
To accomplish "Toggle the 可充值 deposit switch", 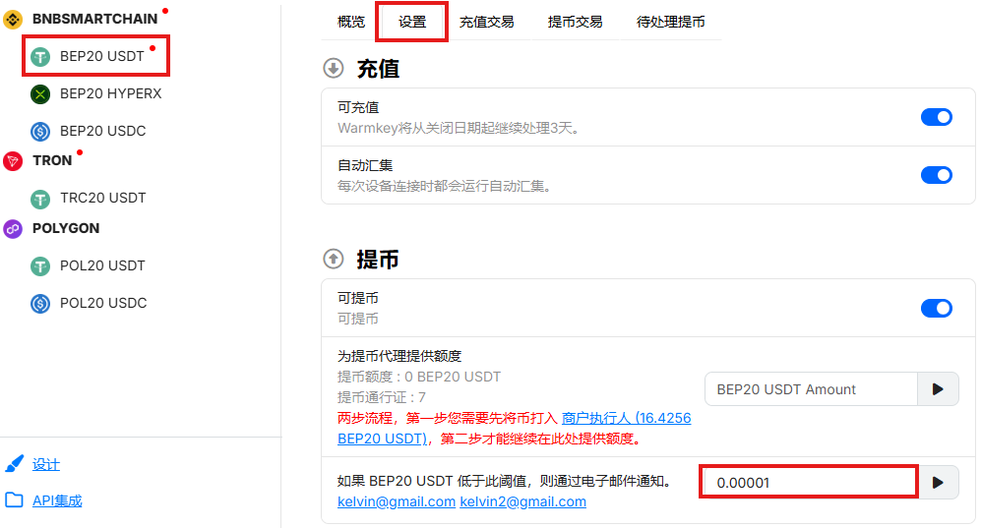I will point(937,117).
